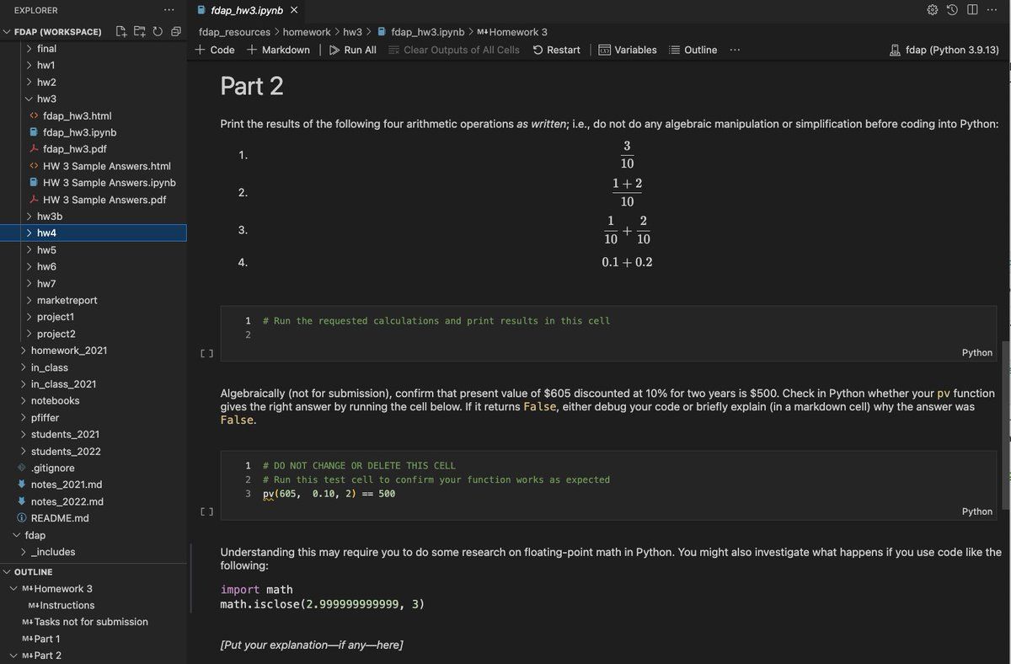Collapse the hw3 folder

(46, 99)
